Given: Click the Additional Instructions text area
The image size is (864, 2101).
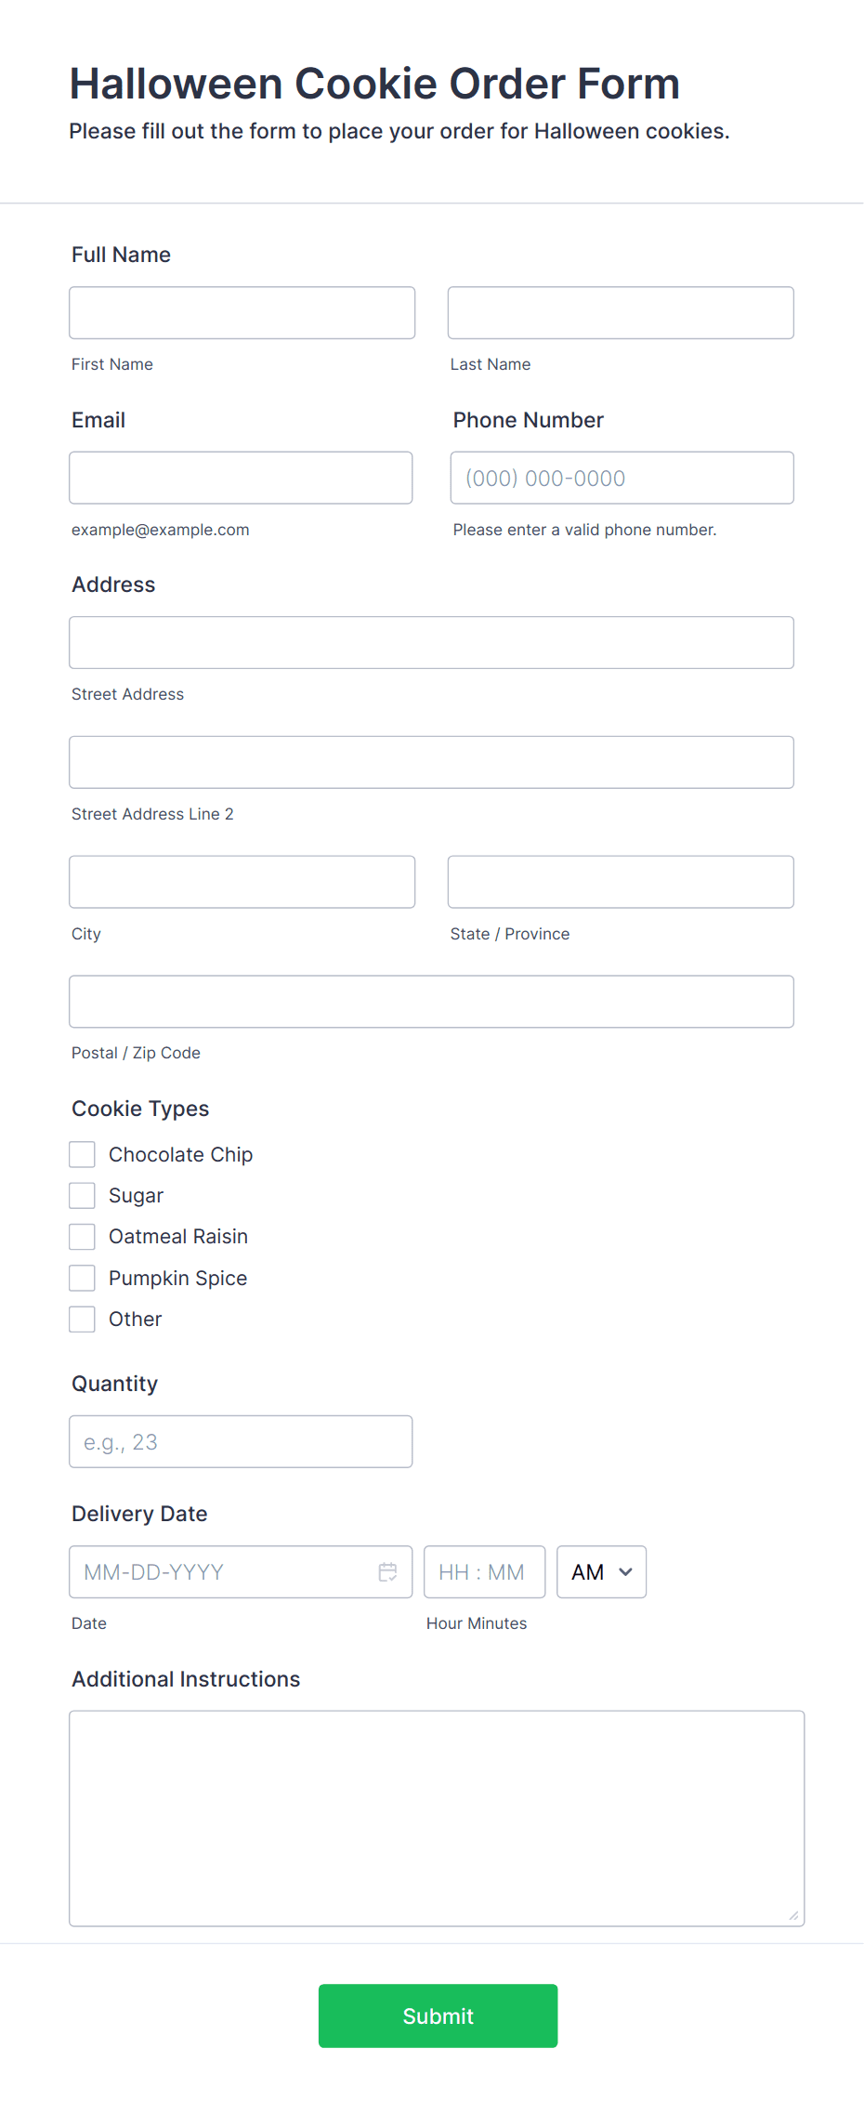Looking at the screenshot, I should click(437, 1819).
